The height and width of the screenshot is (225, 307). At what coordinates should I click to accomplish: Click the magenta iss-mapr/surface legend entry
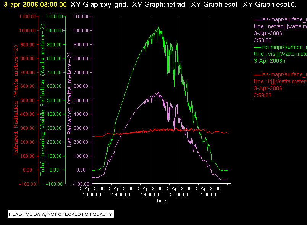tap(280, 19)
